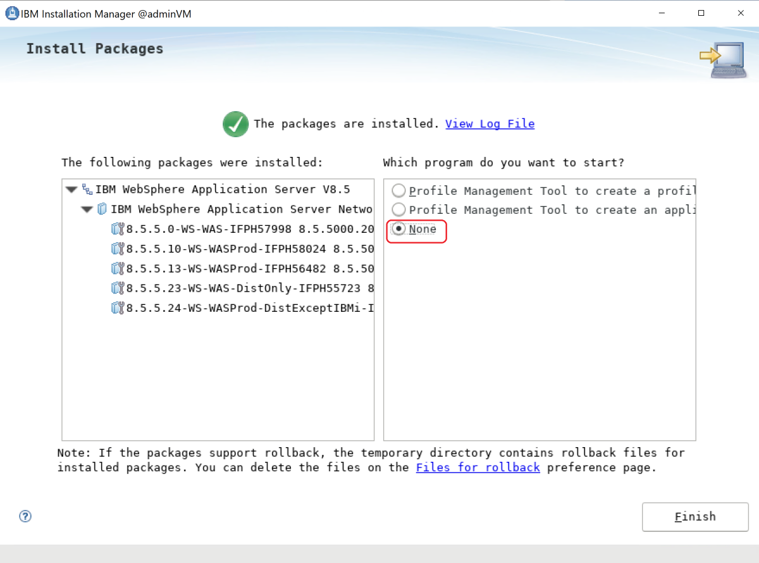This screenshot has height=563, width=759.
Task: Expand the 8.5.5.13-WS-WASProd-IFPH56482 tree entry
Action: (x=118, y=268)
